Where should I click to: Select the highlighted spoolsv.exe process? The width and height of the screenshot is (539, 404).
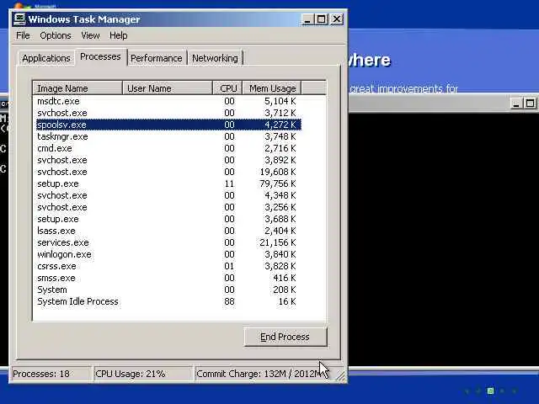168,125
